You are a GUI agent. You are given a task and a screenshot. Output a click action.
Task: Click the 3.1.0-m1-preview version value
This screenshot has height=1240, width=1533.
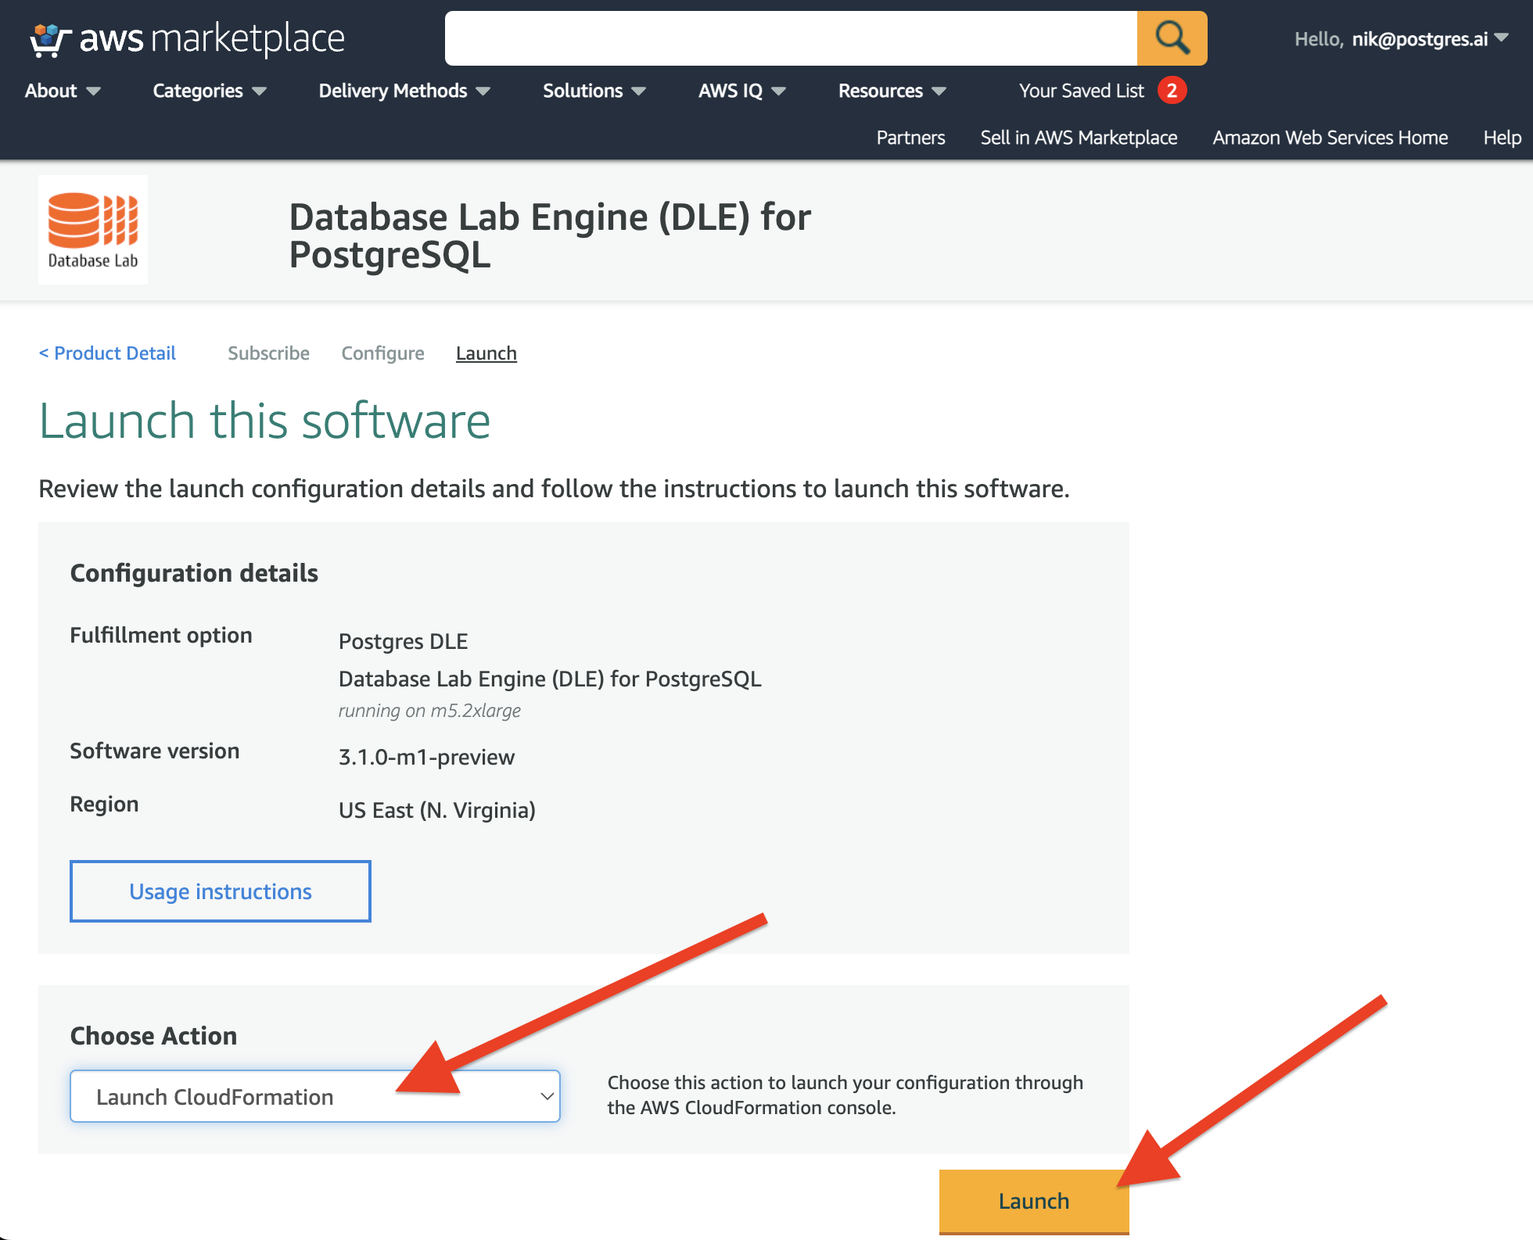click(426, 757)
